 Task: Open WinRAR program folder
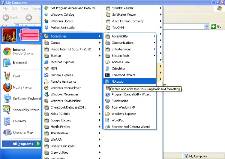(x=72, y=140)
